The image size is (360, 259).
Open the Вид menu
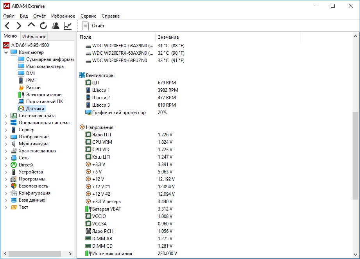(x=23, y=16)
